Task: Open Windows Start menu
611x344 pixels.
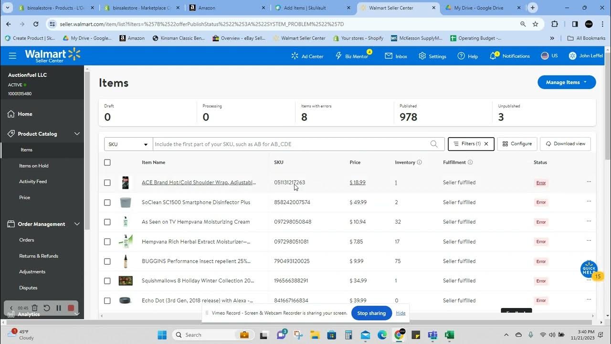Action: click(162, 335)
